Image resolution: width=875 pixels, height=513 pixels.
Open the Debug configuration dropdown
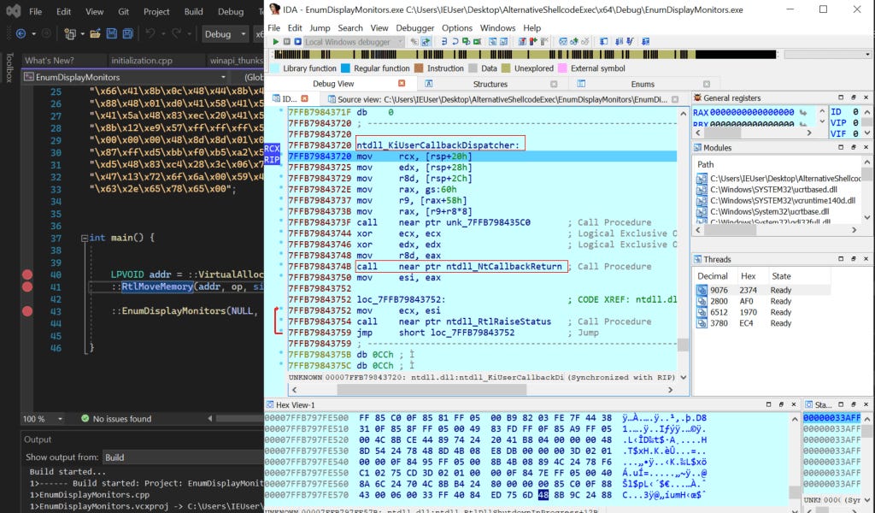(x=225, y=34)
